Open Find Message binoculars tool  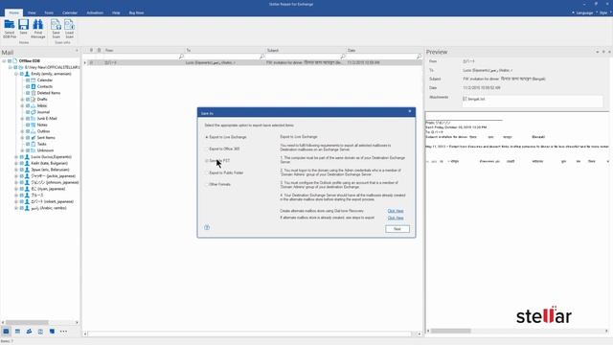(x=38, y=29)
